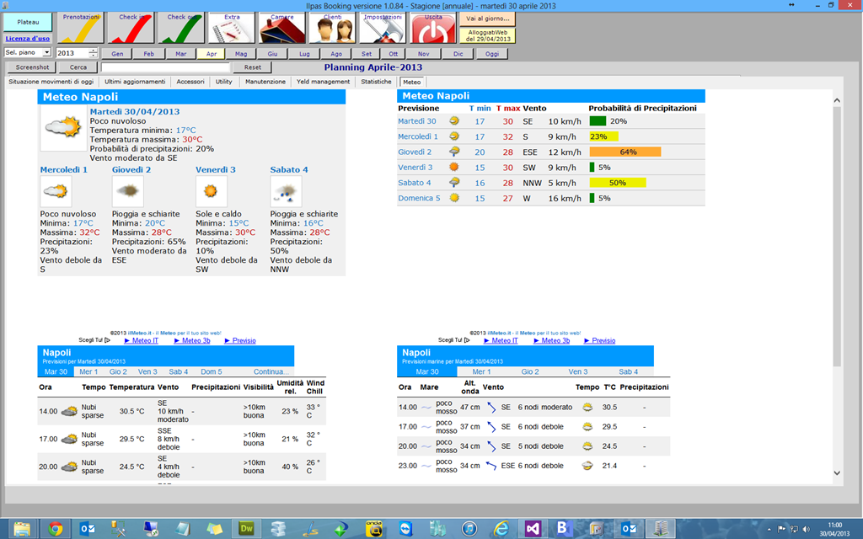
Task: Open the Licenza d'uso link
Action: 28,39
